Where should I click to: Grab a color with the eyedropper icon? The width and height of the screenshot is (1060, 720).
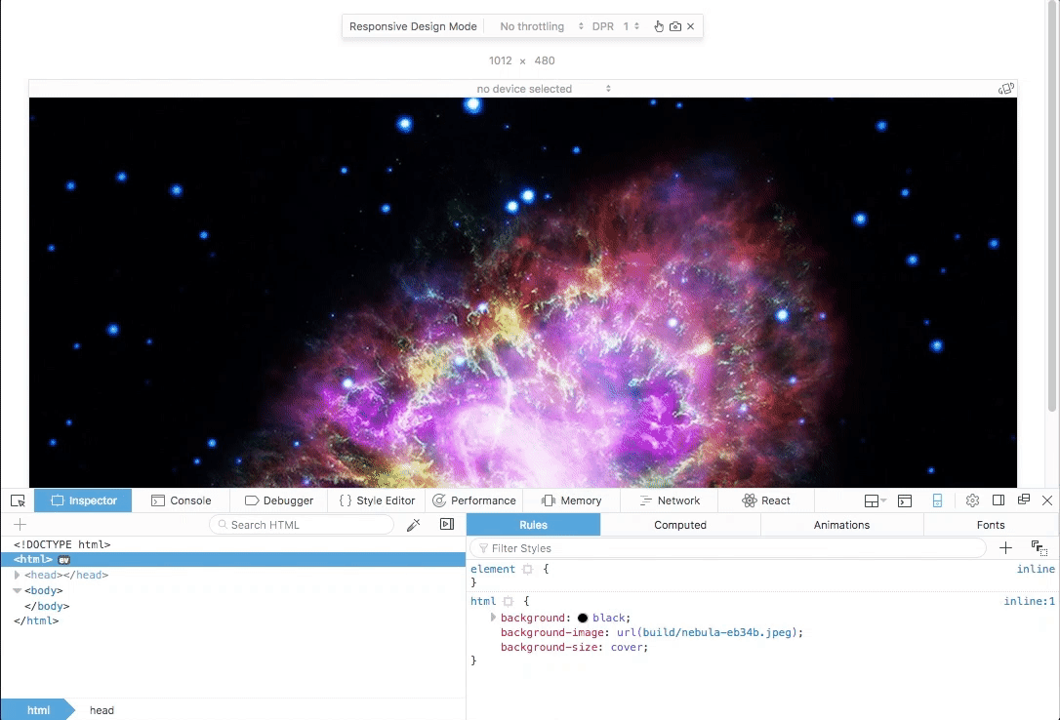(x=414, y=525)
